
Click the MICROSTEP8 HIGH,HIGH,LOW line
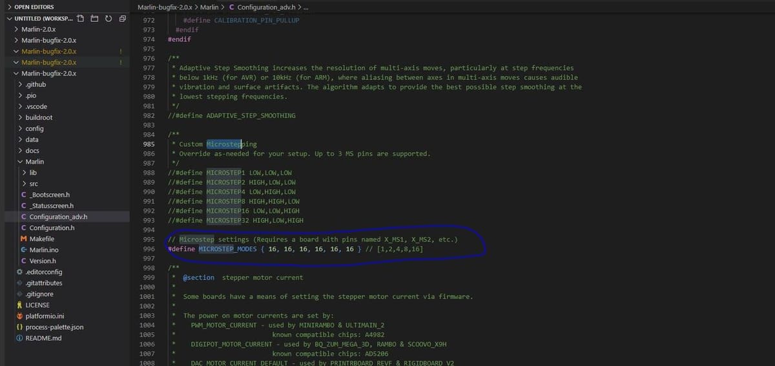coord(233,201)
